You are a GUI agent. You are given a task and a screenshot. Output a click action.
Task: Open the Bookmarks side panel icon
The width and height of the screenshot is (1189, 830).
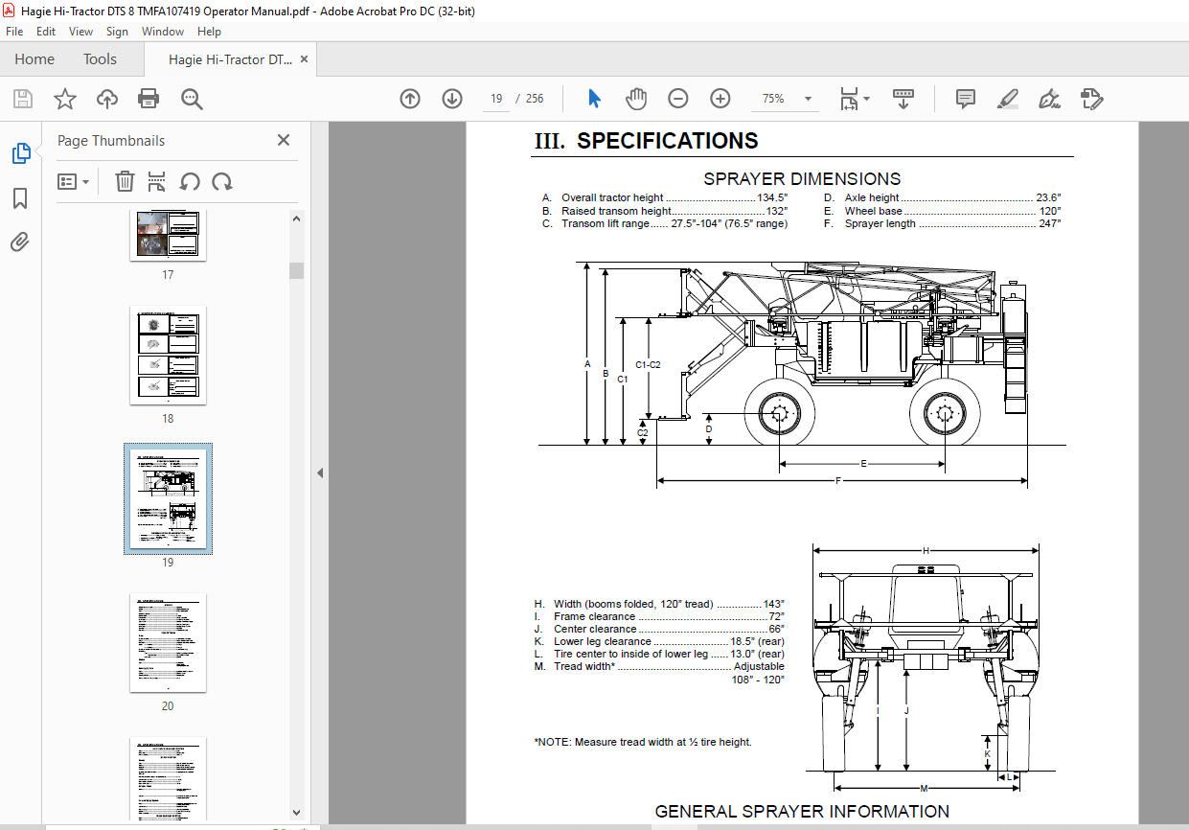tap(20, 198)
